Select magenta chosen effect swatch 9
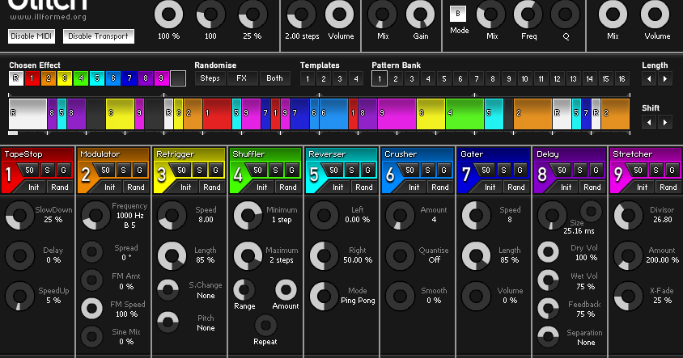The width and height of the screenshot is (683, 358). pos(162,78)
